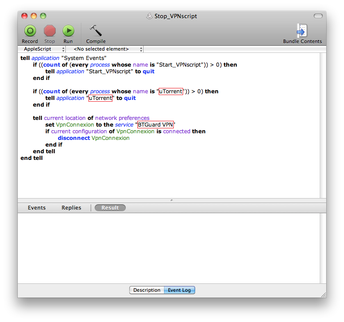Expand the "No selected element" popup
Viewport: 344px width, 322px height.
pos(107,49)
